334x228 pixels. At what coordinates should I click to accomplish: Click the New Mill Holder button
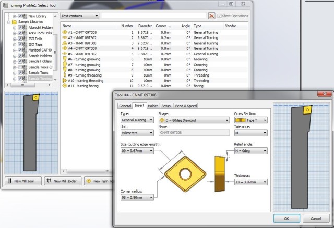(63, 181)
